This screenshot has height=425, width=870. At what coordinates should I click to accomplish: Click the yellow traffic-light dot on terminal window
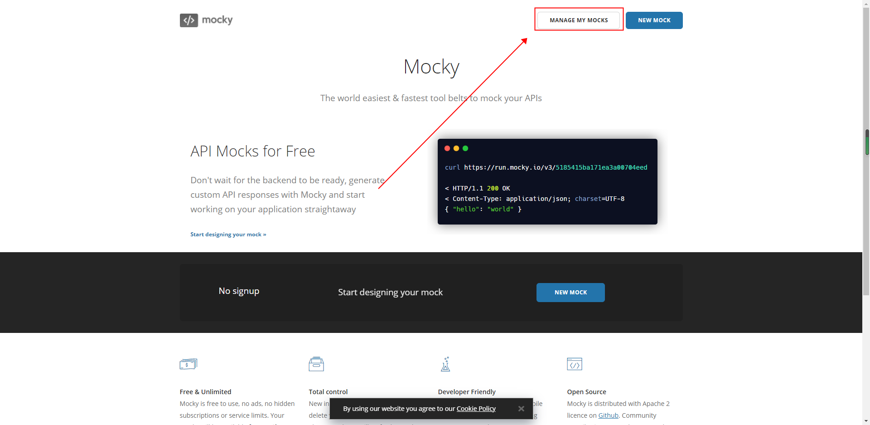coord(457,148)
